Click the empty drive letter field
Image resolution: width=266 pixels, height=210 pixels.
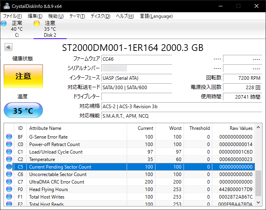(x=137, y=97)
